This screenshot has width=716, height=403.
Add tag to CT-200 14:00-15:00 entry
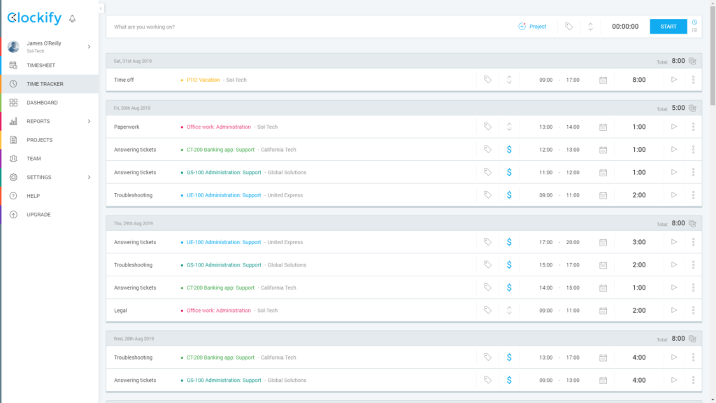click(487, 288)
